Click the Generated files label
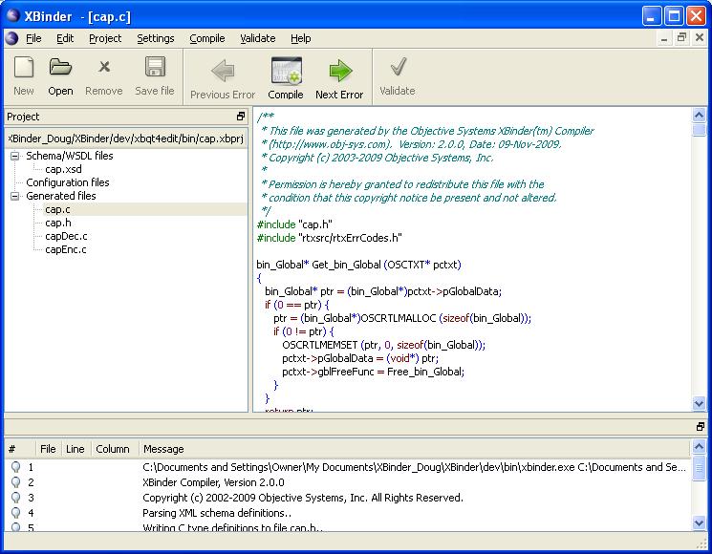The height and width of the screenshot is (554, 712). pos(61,196)
